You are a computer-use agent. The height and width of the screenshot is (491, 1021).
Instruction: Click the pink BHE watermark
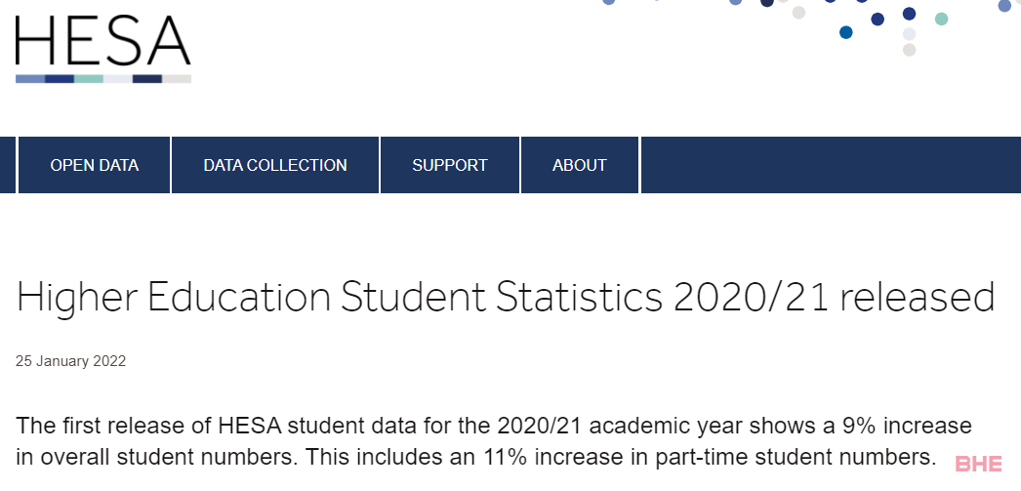[x=978, y=465]
